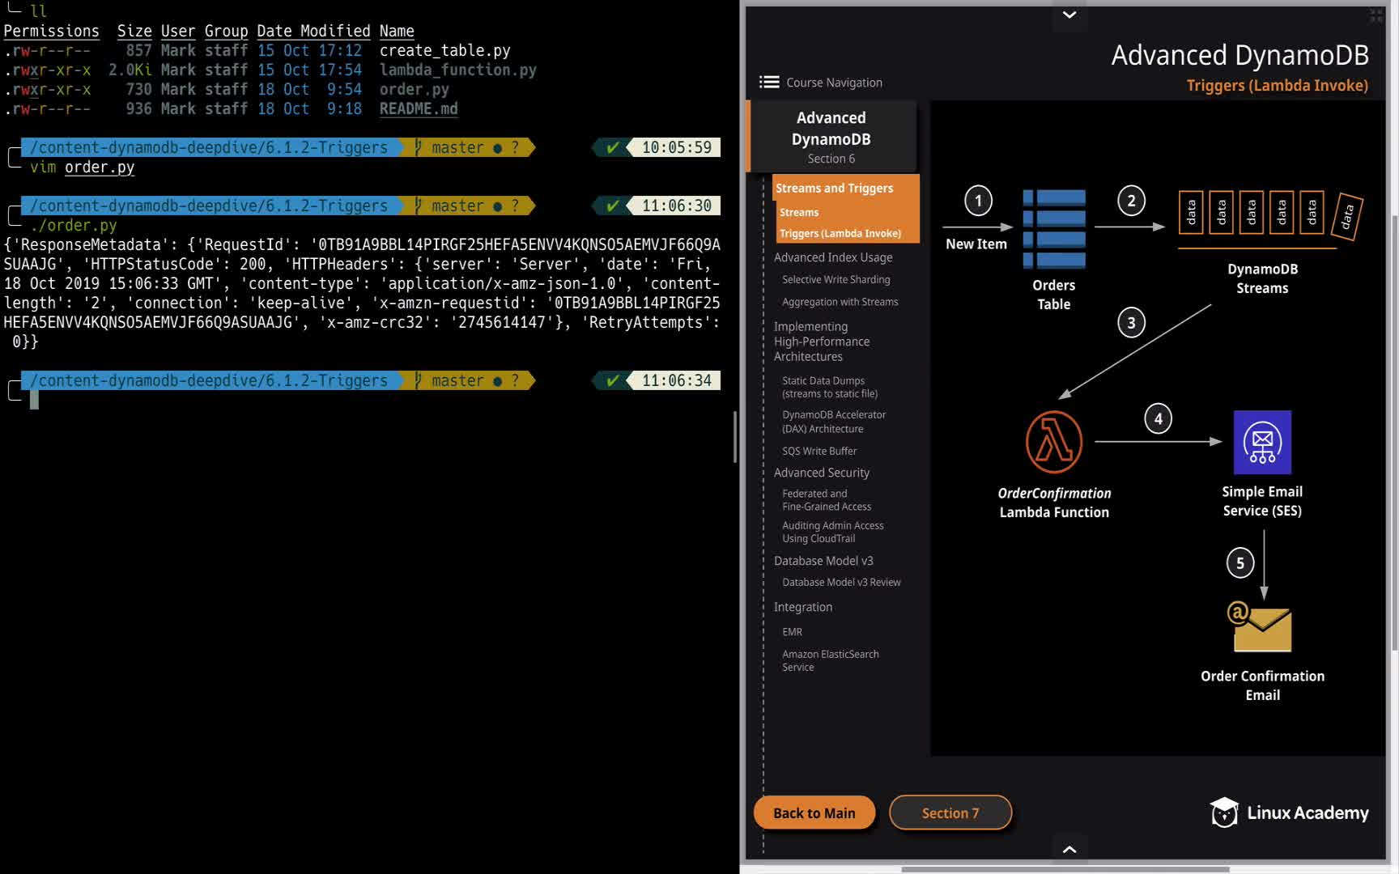Screen dimensions: 1399x874
Task: Select Implementing High-Performance Architectures topic
Action: pos(822,342)
